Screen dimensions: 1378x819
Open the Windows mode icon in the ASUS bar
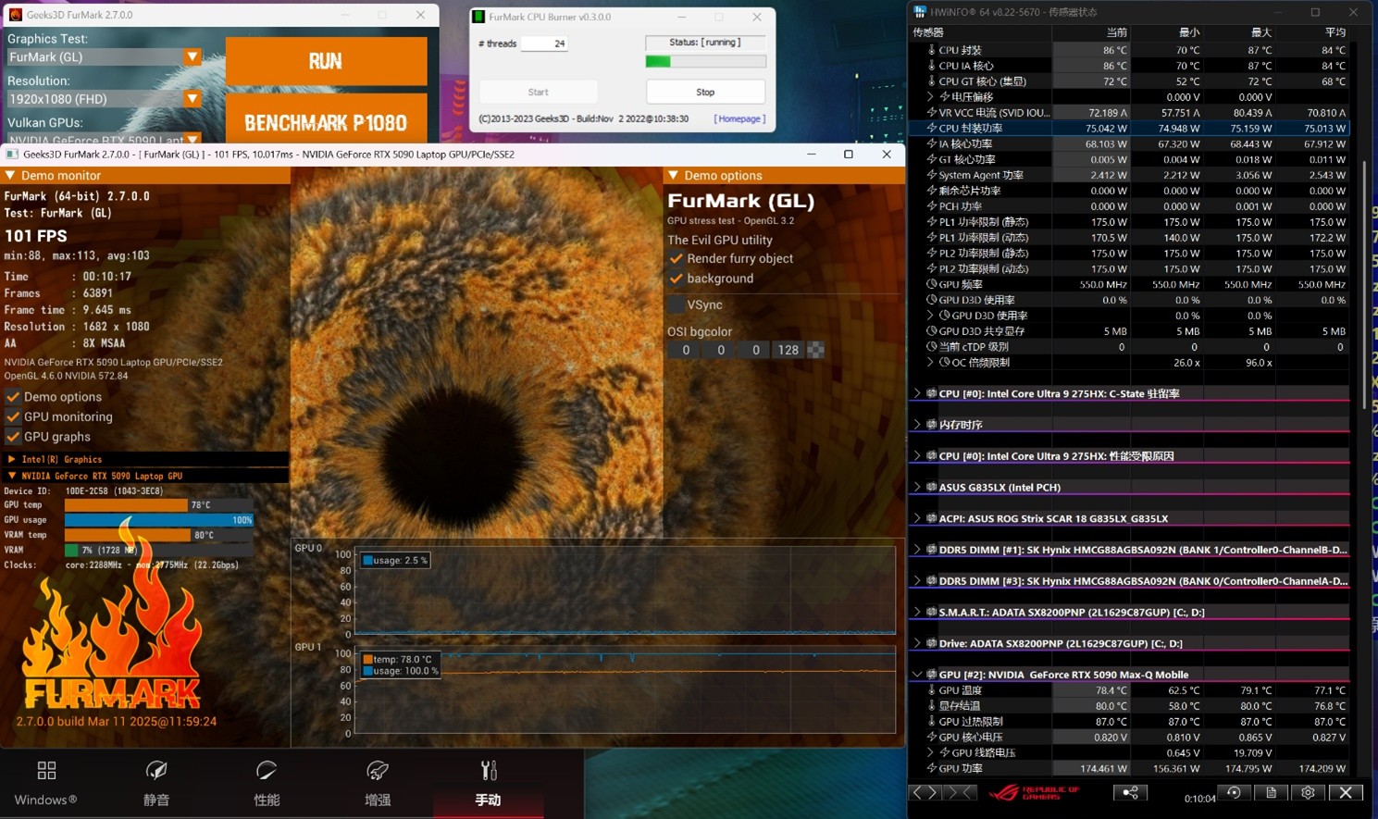46,770
